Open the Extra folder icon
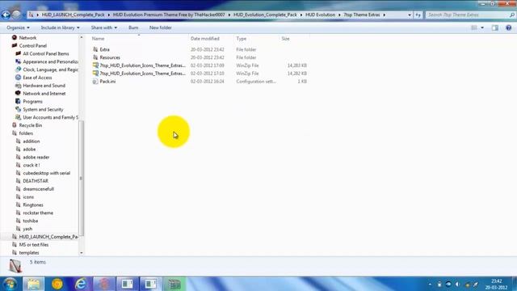Viewport: 517px width, 291px height. point(95,49)
